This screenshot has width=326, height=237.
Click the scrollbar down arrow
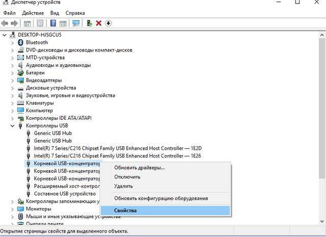coord(322,221)
